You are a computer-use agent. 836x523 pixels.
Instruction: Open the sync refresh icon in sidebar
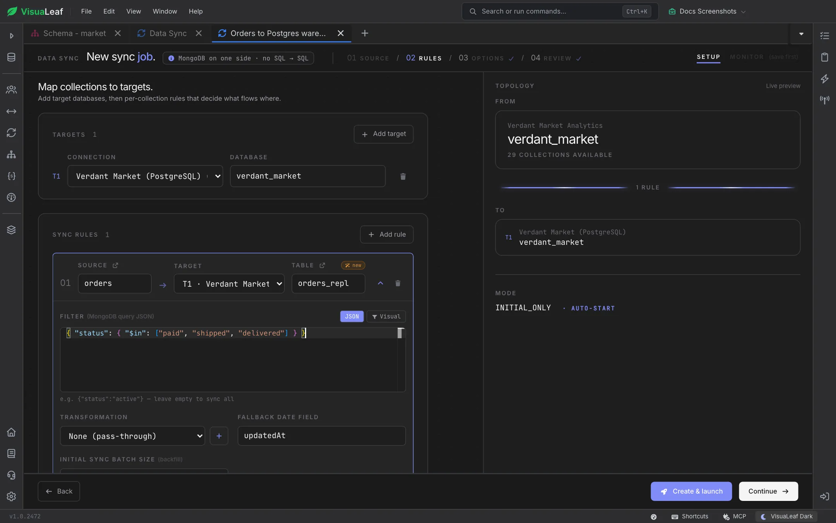point(11,133)
